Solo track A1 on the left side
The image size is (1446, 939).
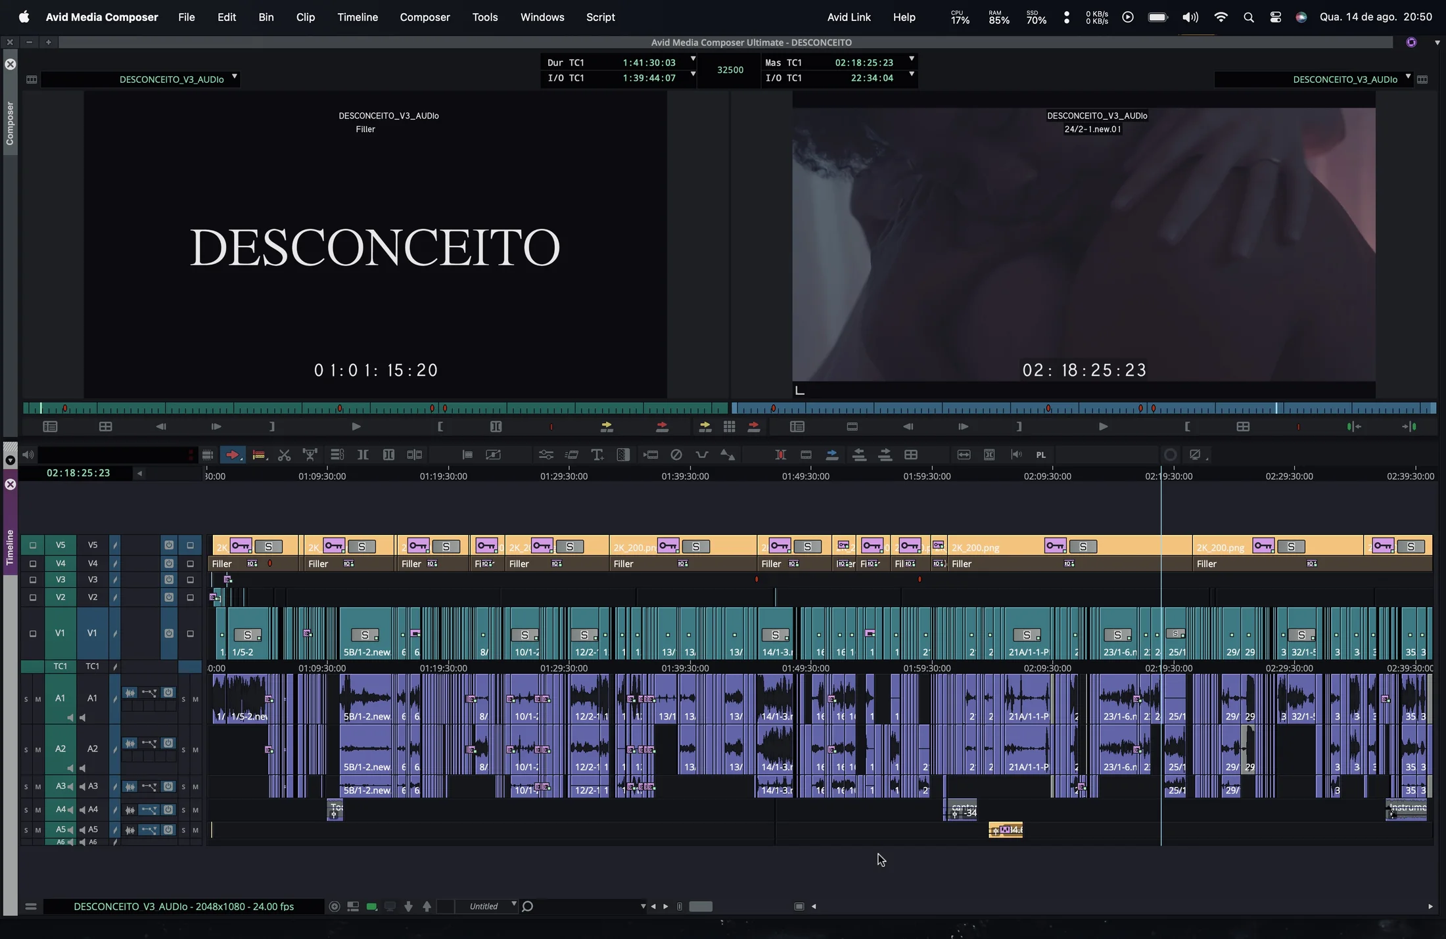(x=26, y=699)
